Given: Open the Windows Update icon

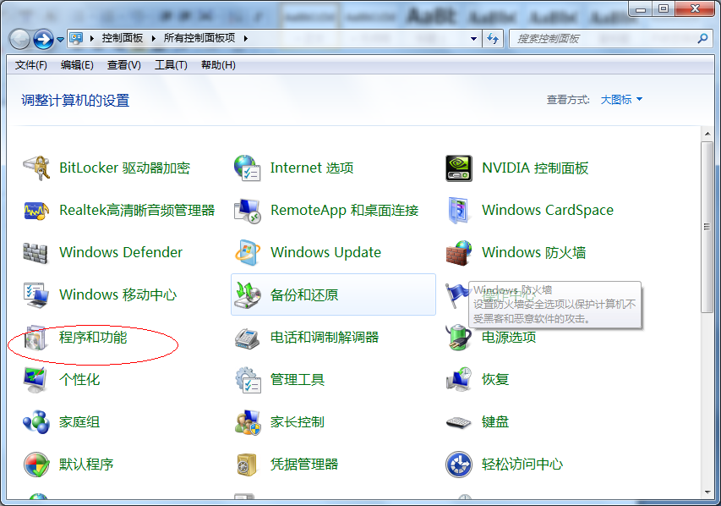Looking at the screenshot, I should (247, 253).
